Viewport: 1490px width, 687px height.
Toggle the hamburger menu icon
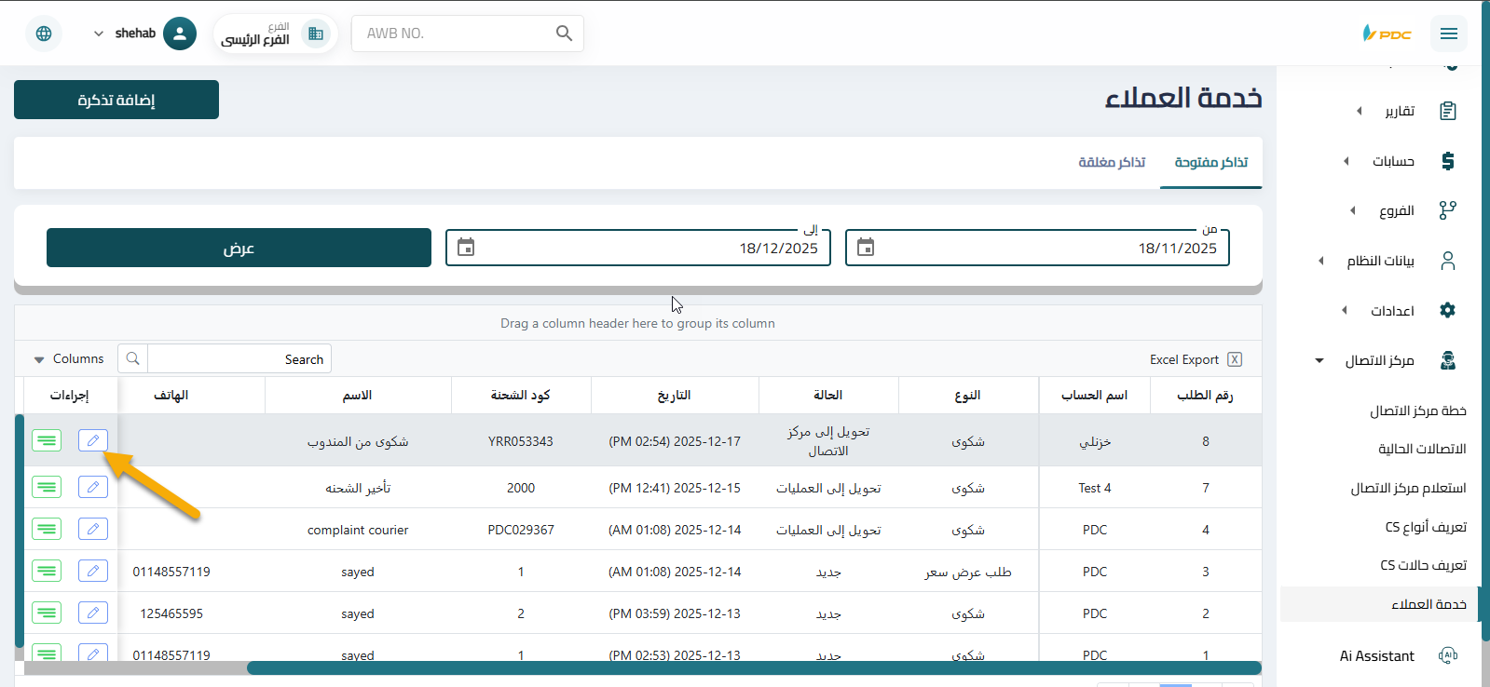click(x=1448, y=34)
